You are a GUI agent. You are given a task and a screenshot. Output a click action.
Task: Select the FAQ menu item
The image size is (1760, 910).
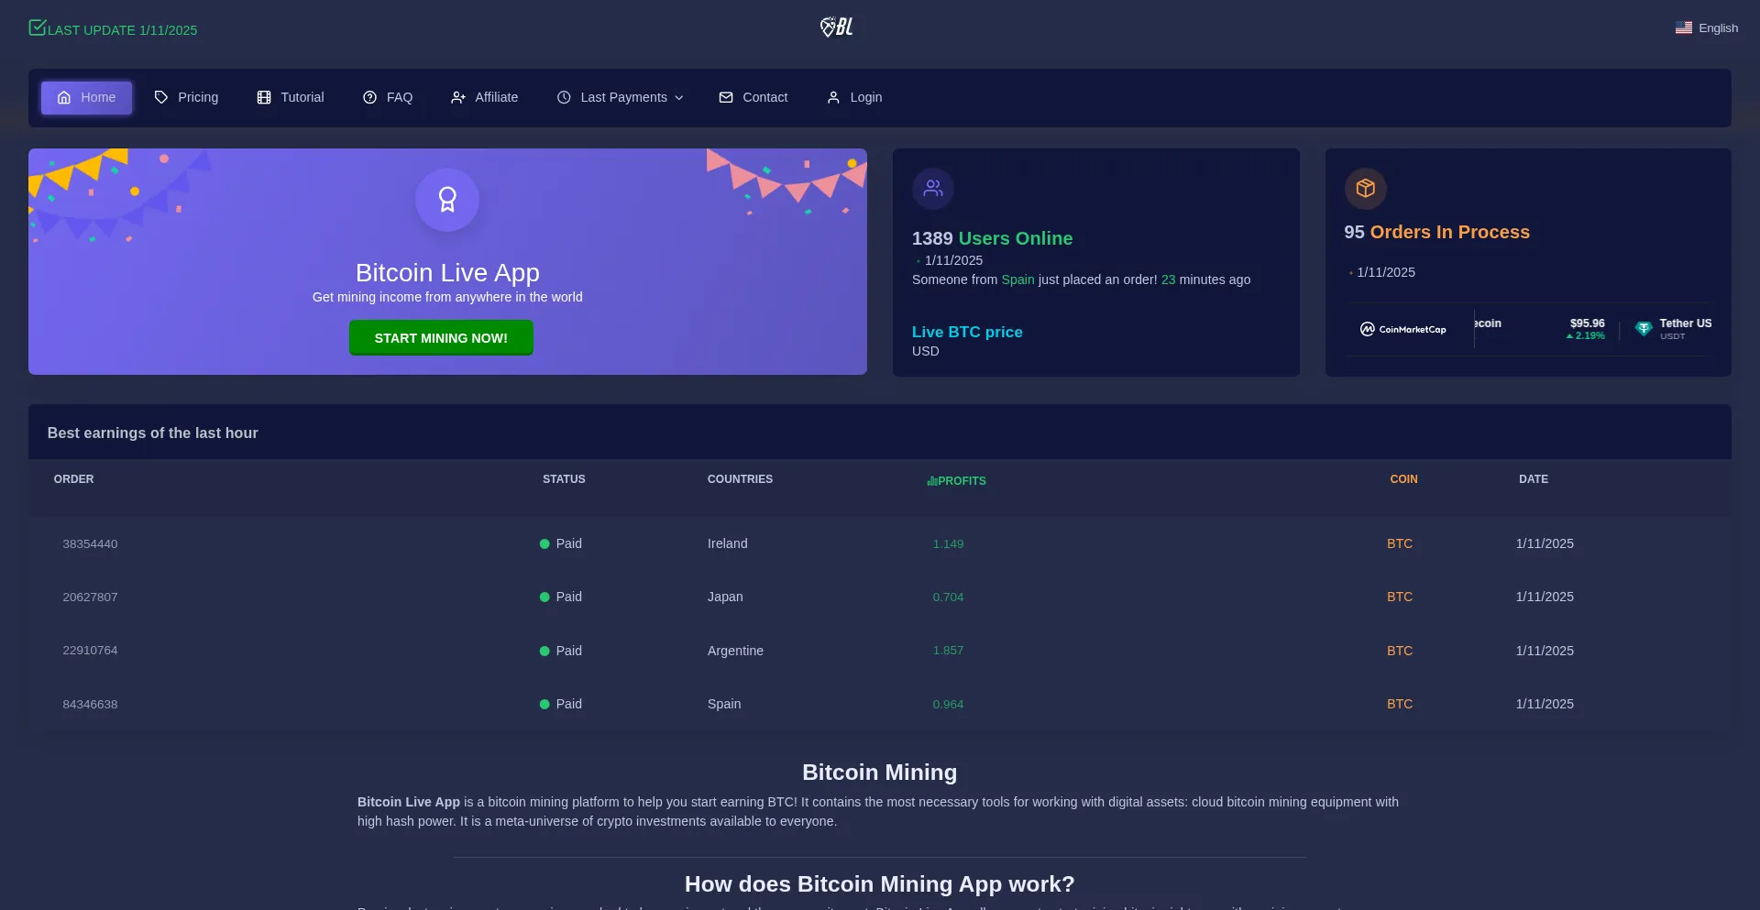(388, 97)
